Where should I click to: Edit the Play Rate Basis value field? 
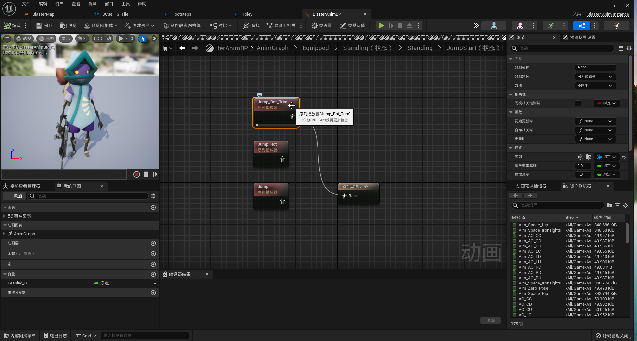click(x=584, y=166)
